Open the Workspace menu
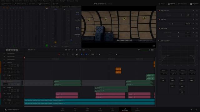This screenshot has height=112, width=200. click(x=70, y=1)
